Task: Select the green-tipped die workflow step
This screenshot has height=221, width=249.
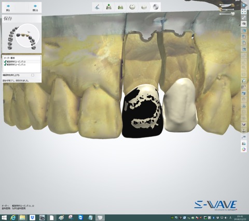Action: tap(109, 7)
